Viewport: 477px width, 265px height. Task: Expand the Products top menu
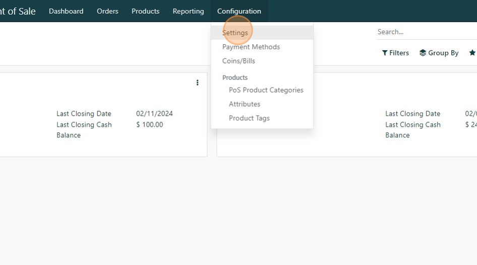click(145, 11)
